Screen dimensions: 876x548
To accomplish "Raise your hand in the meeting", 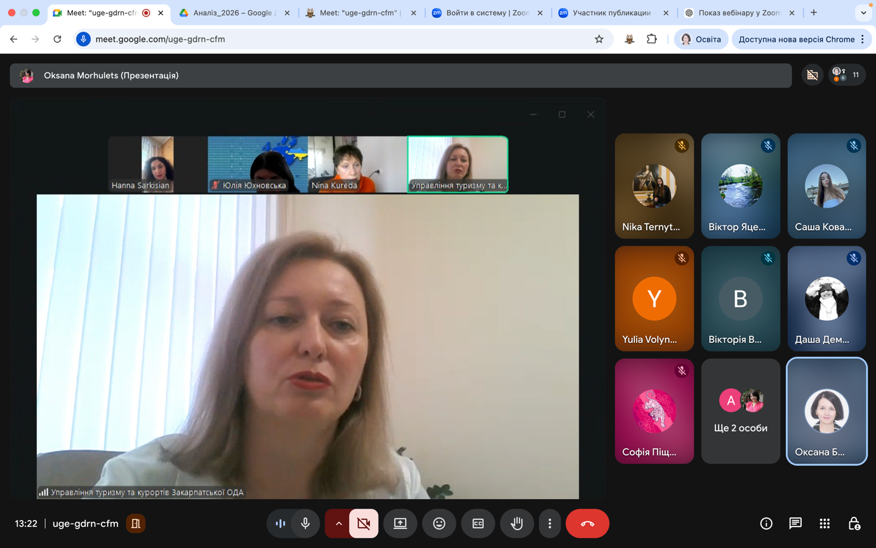I will coord(517,524).
